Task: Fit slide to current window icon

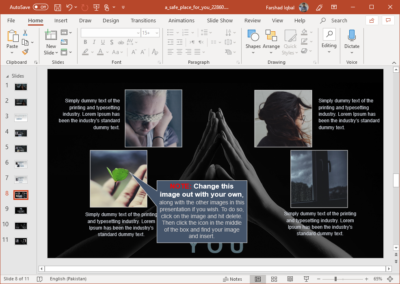Action: click(390, 279)
